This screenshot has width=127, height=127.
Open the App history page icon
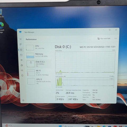21,55
